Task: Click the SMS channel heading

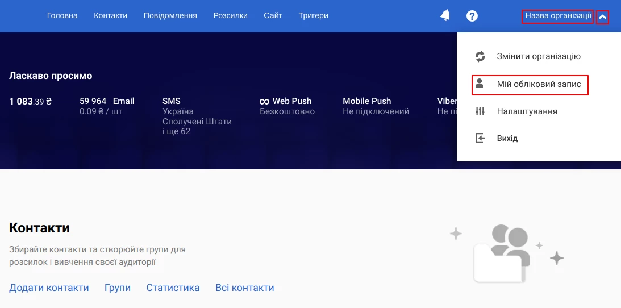Action: point(172,101)
